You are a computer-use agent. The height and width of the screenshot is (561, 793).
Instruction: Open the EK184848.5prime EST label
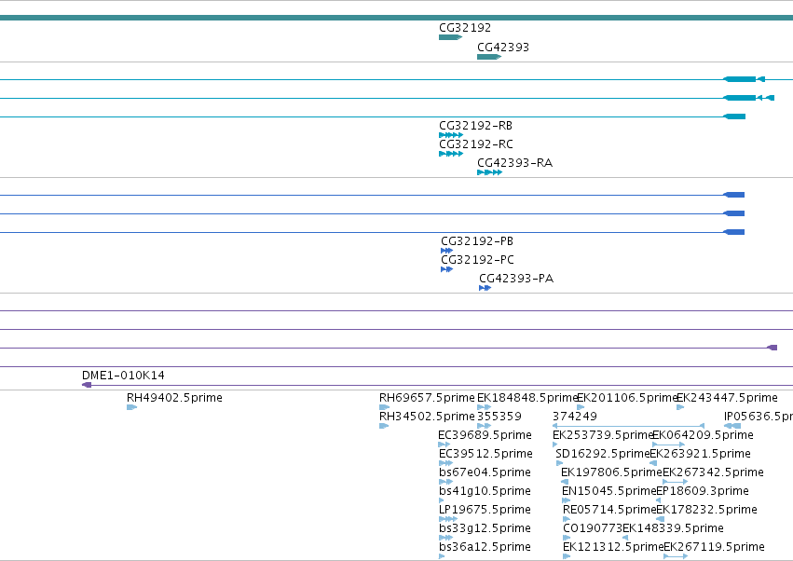[x=527, y=398]
